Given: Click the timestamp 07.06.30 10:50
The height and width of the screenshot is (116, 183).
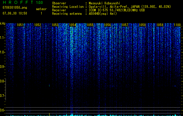Looking at the screenshot, I should coord(15,13).
